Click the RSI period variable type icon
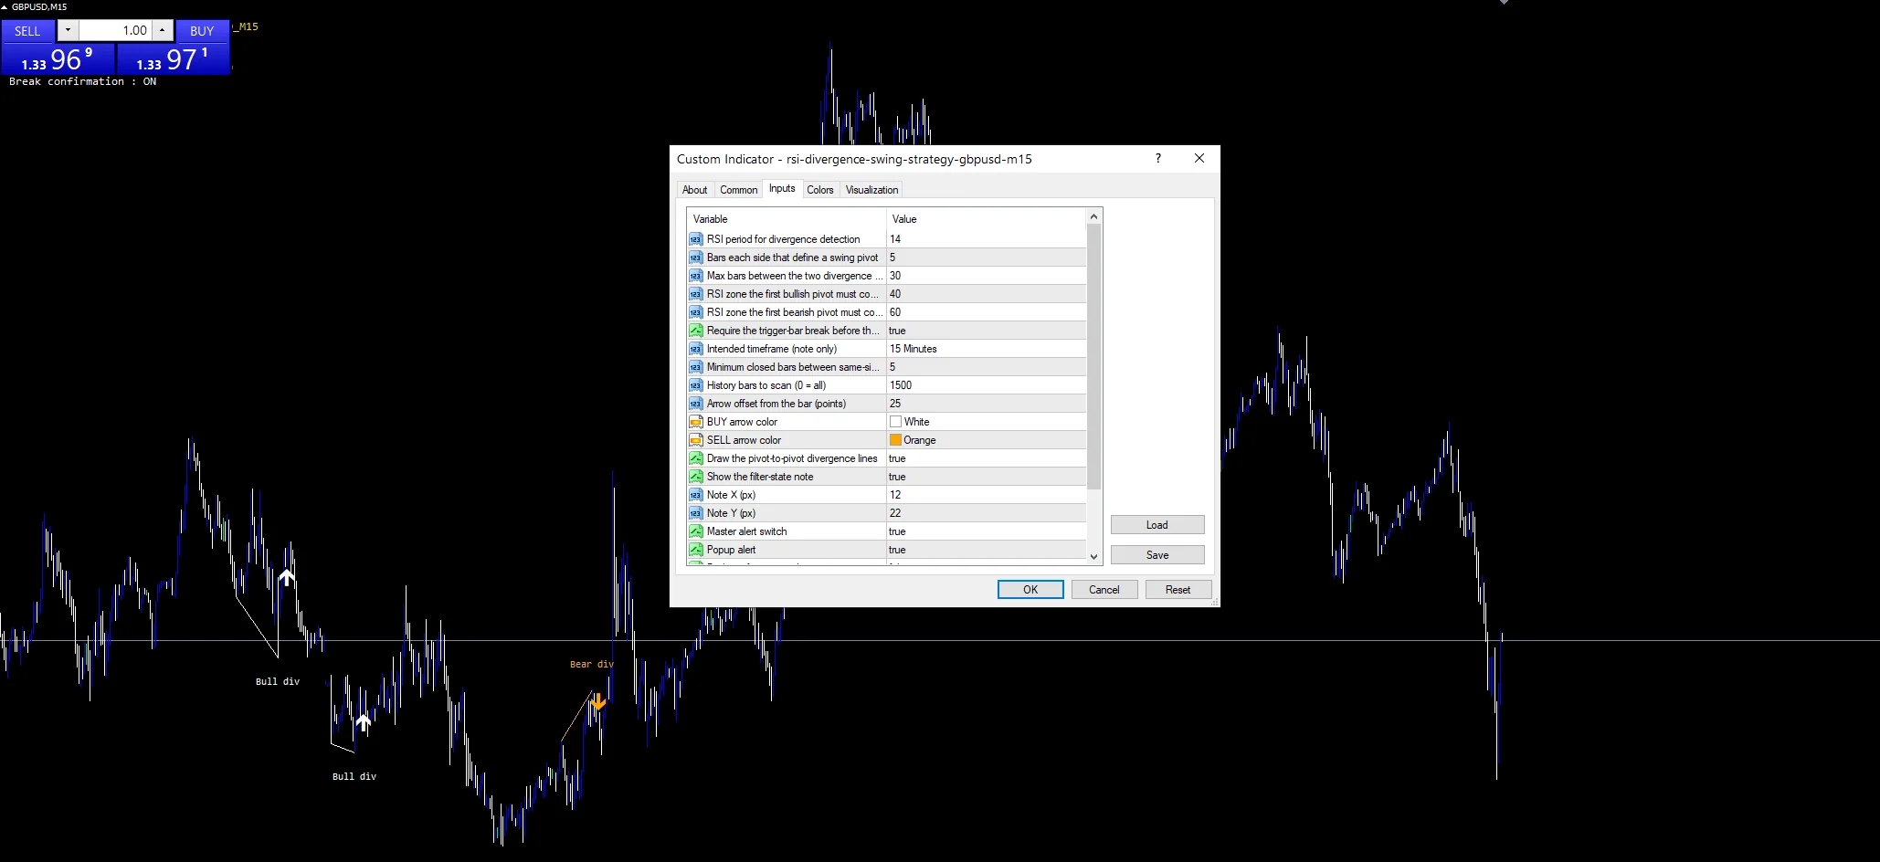The height and width of the screenshot is (862, 1880). click(x=695, y=239)
